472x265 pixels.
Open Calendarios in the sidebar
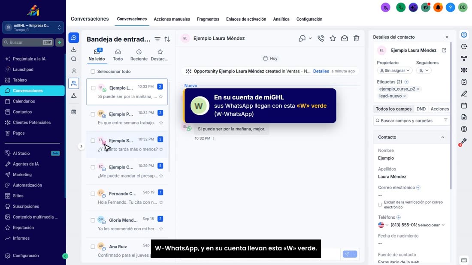pos(24,101)
